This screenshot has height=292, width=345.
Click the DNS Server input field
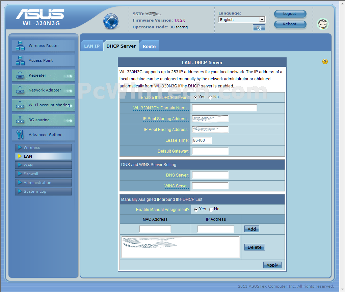point(210,175)
